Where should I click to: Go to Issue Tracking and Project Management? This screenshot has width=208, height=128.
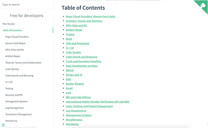pyautogui.click(x=89, y=106)
